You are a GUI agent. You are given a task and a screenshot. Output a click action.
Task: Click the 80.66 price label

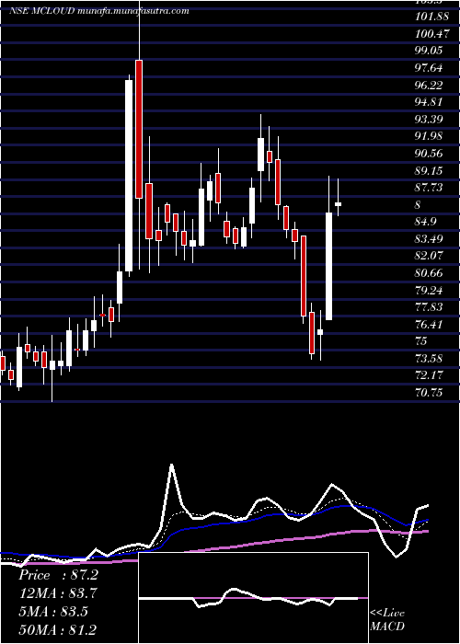click(429, 272)
